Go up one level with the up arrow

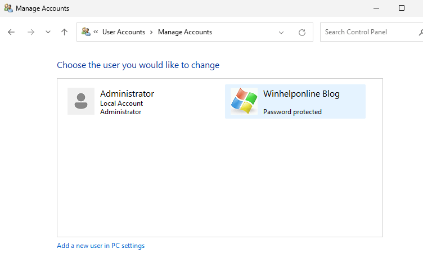coord(64,32)
